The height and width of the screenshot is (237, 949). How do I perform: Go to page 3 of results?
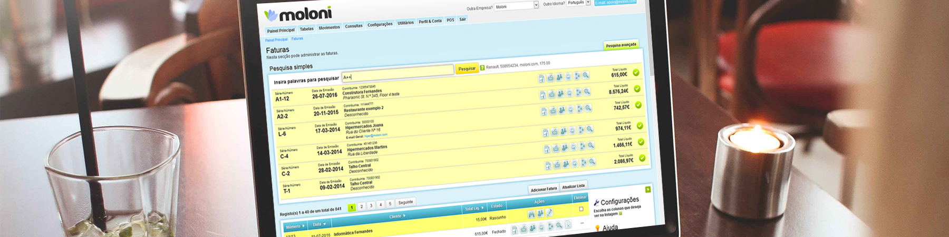(371, 205)
